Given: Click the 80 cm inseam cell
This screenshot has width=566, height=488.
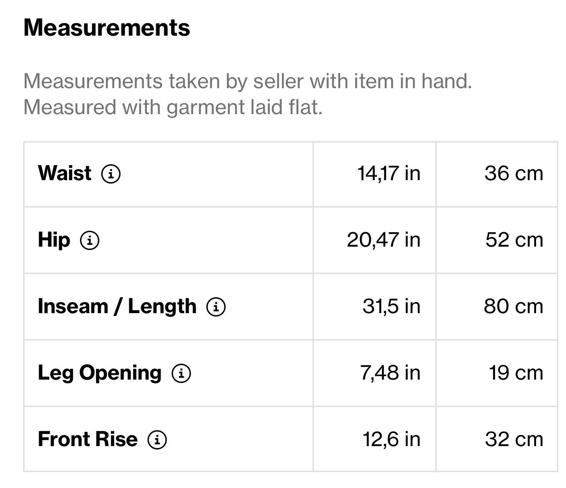Looking at the screenshot, I should coord(513,306).
